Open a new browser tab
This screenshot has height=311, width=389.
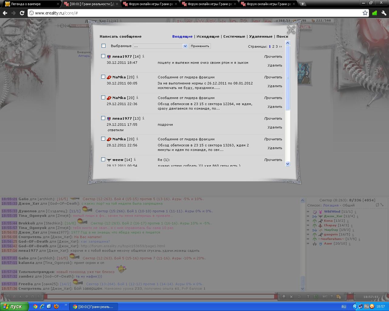[x=303, y=4]
